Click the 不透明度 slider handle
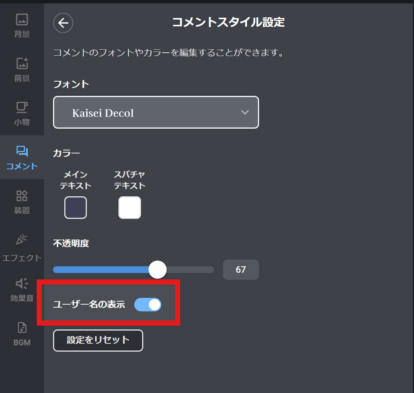414x393 pixels. (x=158, y=270)
